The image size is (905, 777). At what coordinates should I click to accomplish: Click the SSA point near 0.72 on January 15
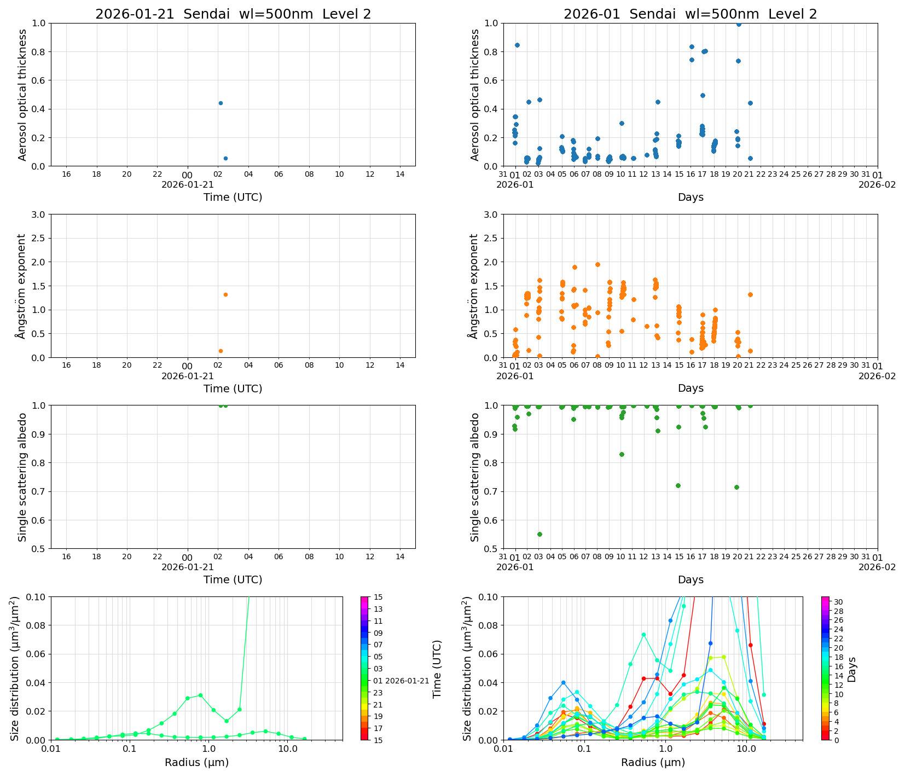678,485
